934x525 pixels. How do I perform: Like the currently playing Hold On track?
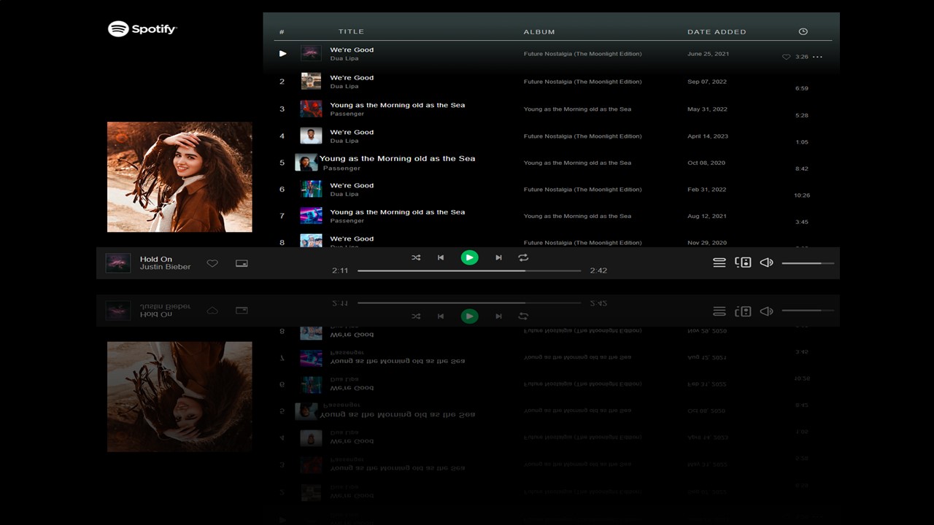pyautogui.click(x=212, y=262)
